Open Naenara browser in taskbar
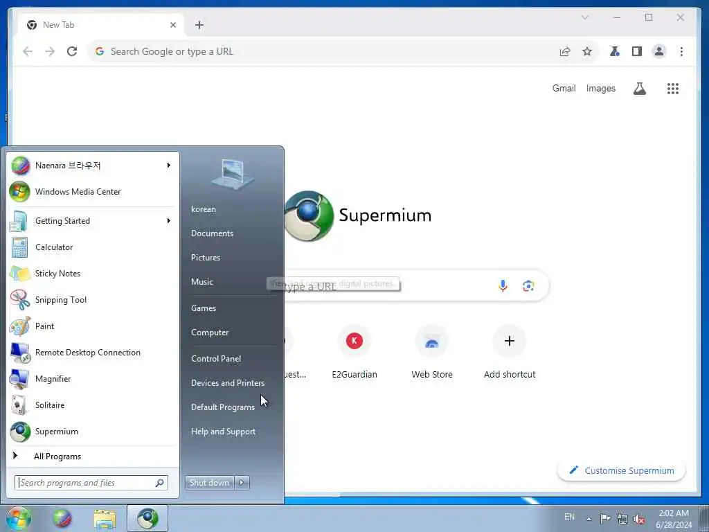This screenshot has height=532, width=709. click(x=62, y=518)
